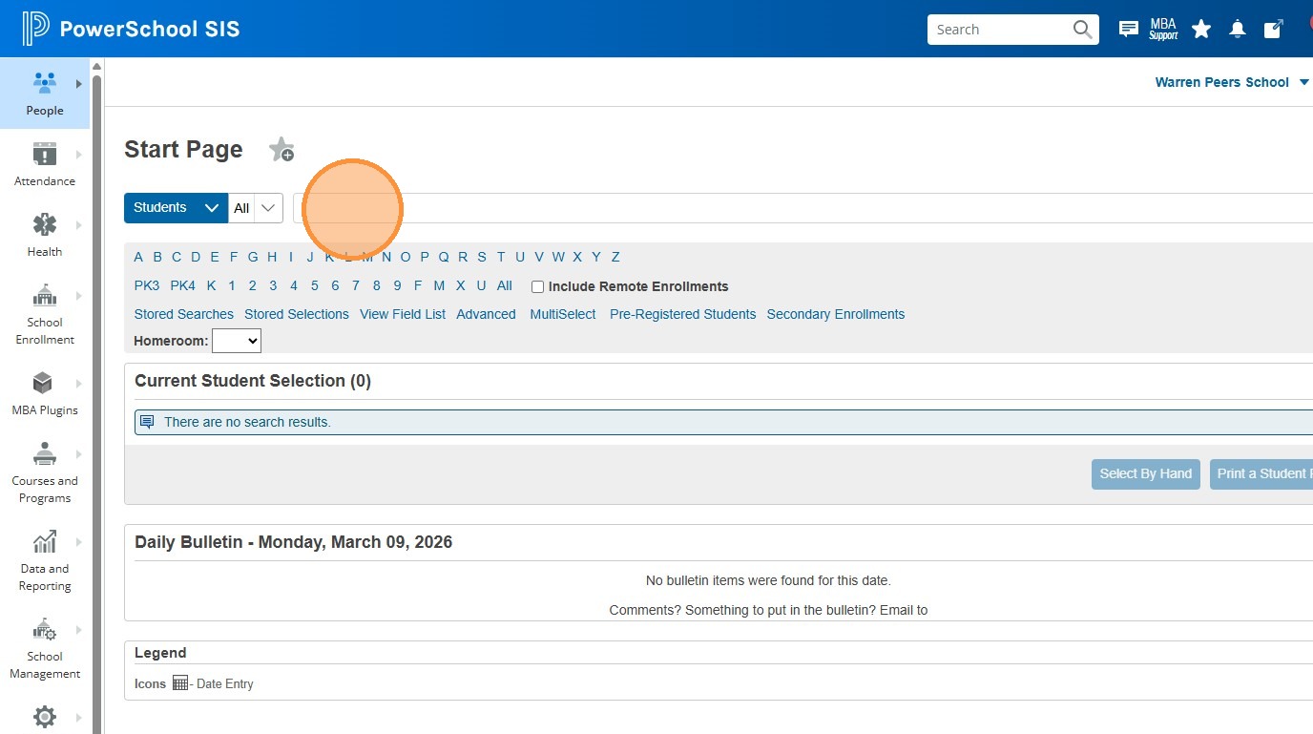The image size is (1313, 734).
Task: Click the student search input on Start Page
Action: point(802,208)
